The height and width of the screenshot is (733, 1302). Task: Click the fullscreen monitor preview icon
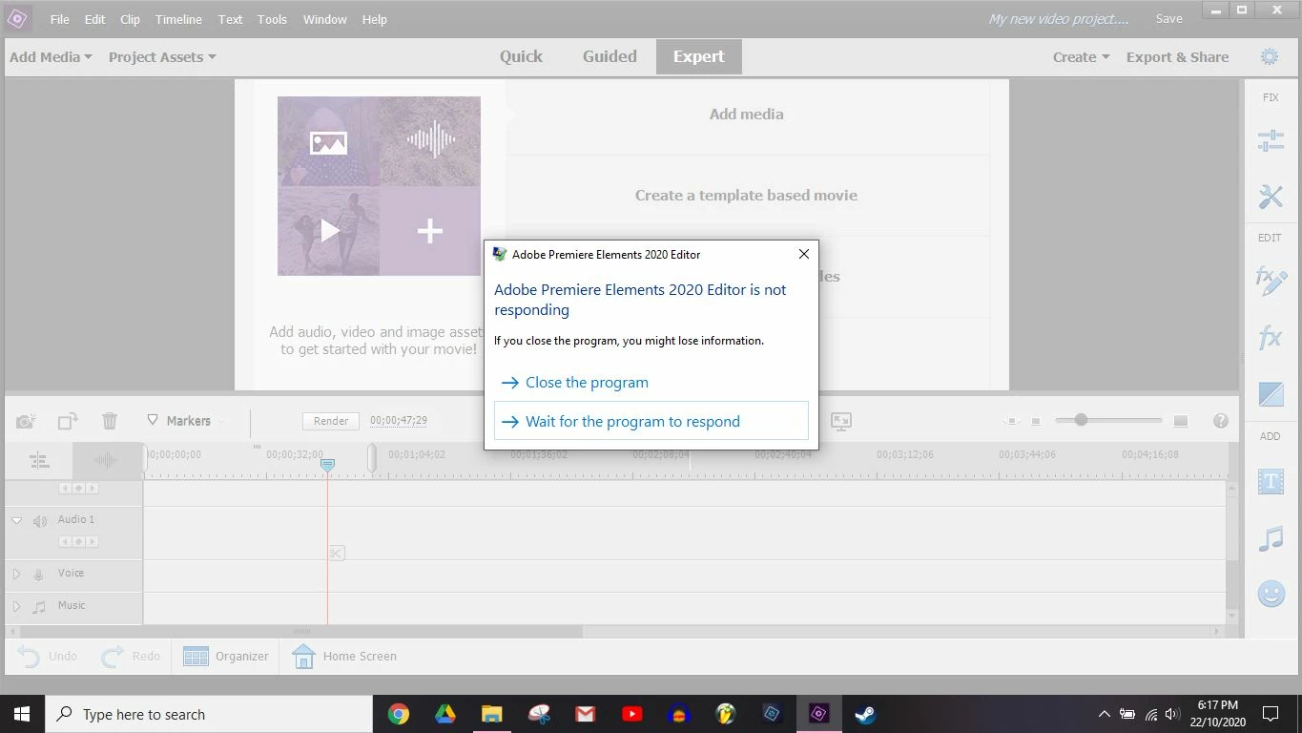840,421
